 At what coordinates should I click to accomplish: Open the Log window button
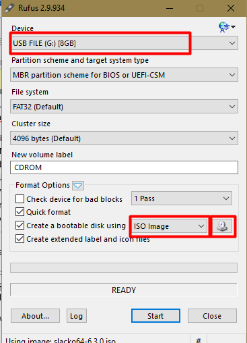click(x=77, y=316)
